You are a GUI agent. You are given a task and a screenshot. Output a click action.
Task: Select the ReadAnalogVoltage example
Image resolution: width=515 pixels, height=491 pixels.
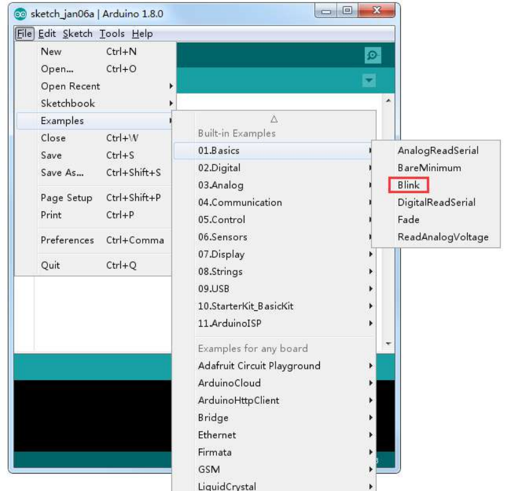pyautogui.click(x=436, y=237)
